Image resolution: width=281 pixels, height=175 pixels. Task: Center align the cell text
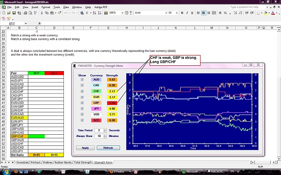pos(203,13)
